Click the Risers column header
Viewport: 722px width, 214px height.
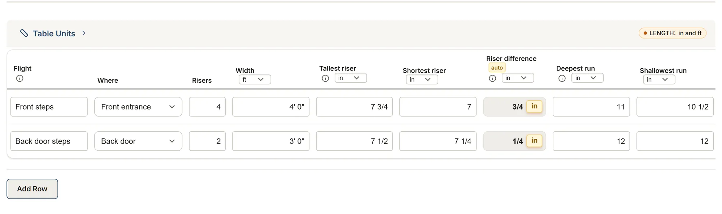tap(202, 81)
